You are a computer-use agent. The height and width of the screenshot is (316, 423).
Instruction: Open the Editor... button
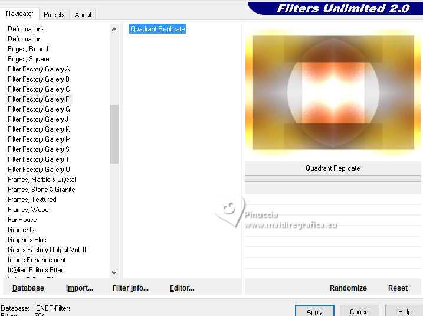[x=182, y=288]
